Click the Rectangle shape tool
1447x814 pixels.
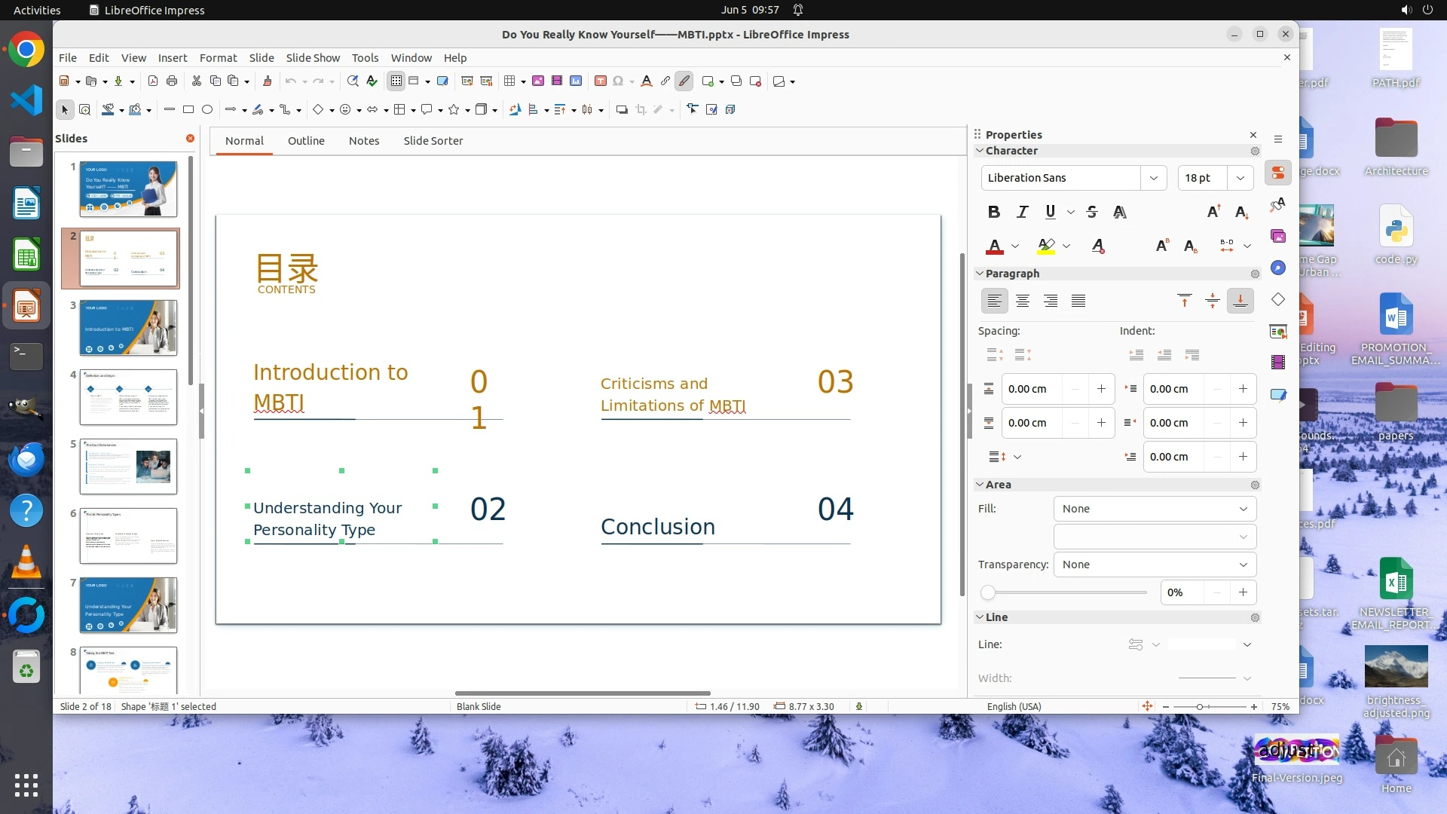coord(188,110)
